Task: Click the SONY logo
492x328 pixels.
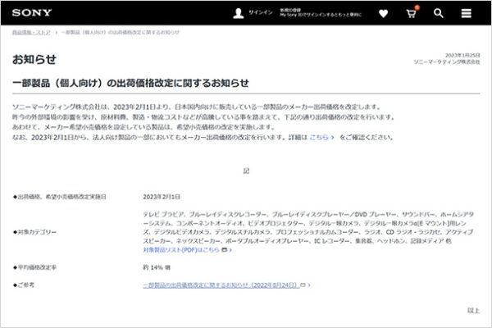Action: [x=32, y=13]
